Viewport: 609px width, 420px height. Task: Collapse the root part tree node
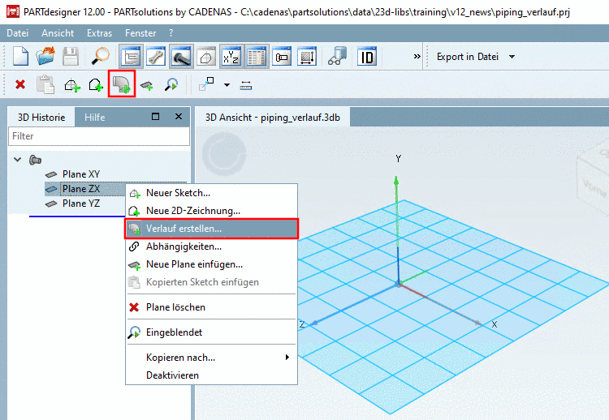tap(17, 160)
